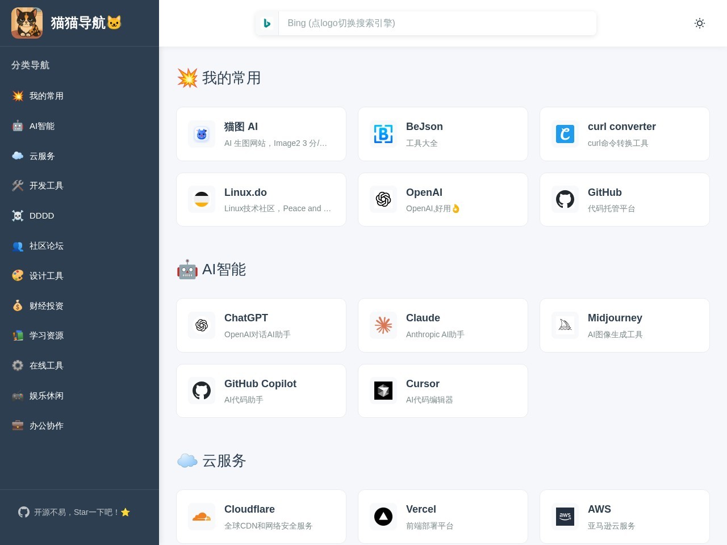Click the 全球CDN和网络安全服务 description text

(x=268, y=526)
